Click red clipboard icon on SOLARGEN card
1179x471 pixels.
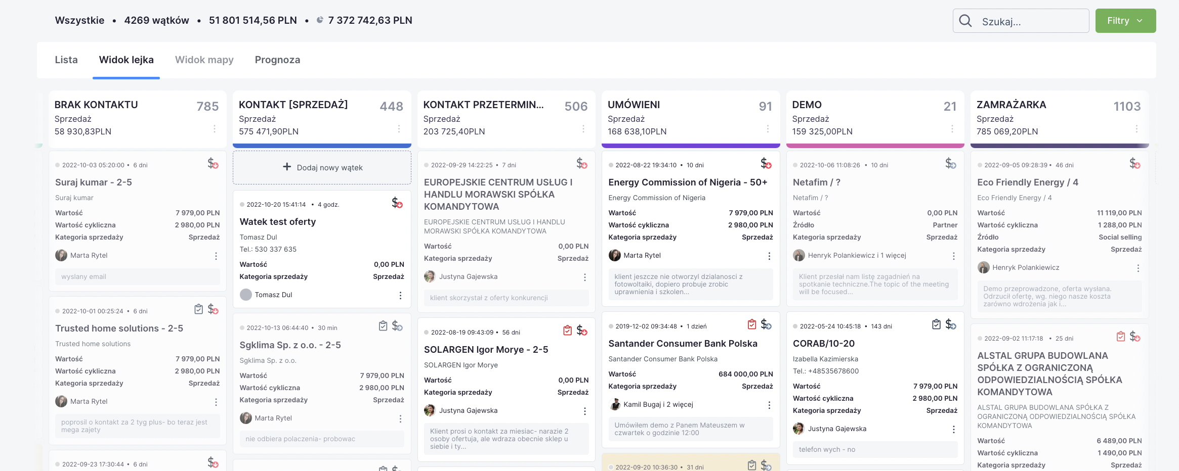point(567,331)
